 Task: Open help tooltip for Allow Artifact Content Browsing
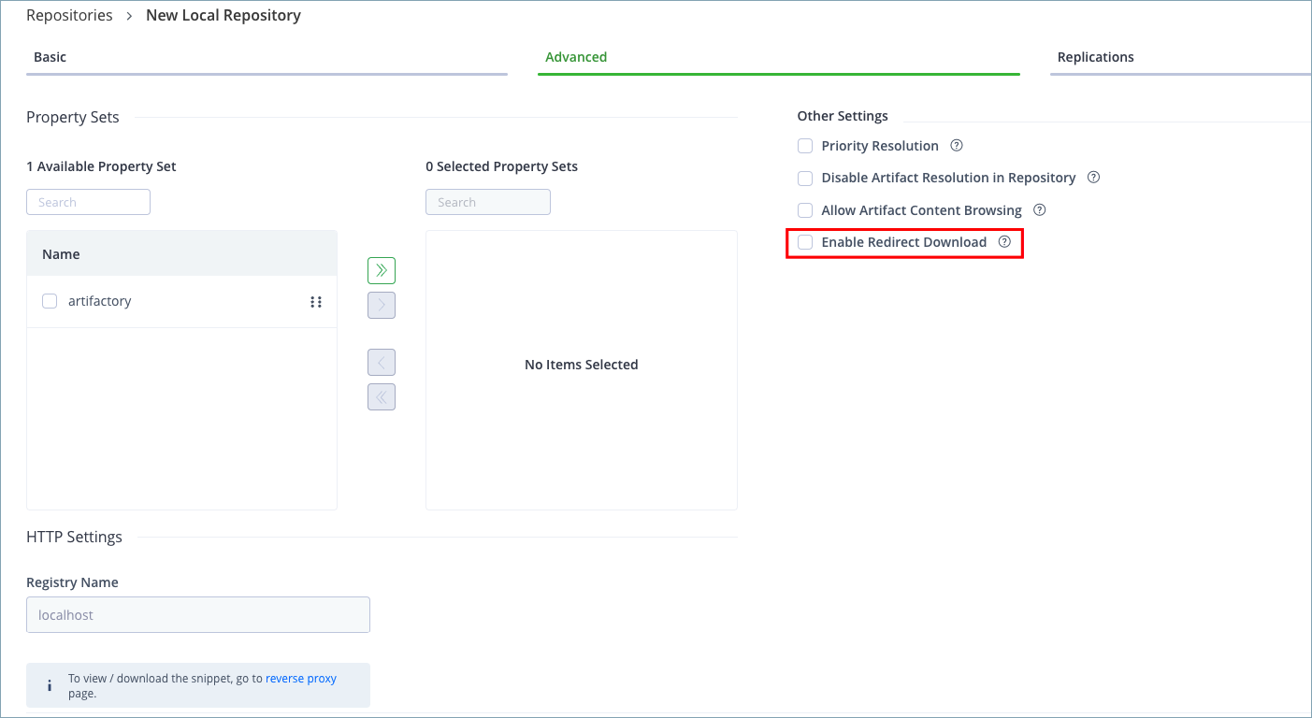(x=1039, y=209)
